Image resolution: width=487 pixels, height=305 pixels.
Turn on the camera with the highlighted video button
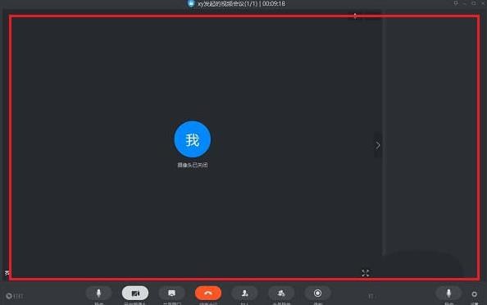pyautogui.click(x=135, y=293)
